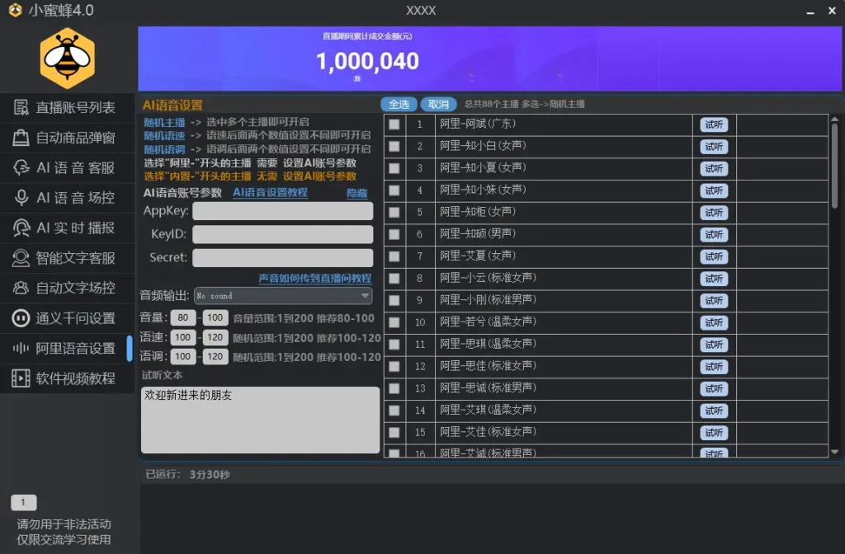Toggle checkbox for 阿里-知小夏(女声)
This screenshot has width=845, height=554.
tap(394, 168)
